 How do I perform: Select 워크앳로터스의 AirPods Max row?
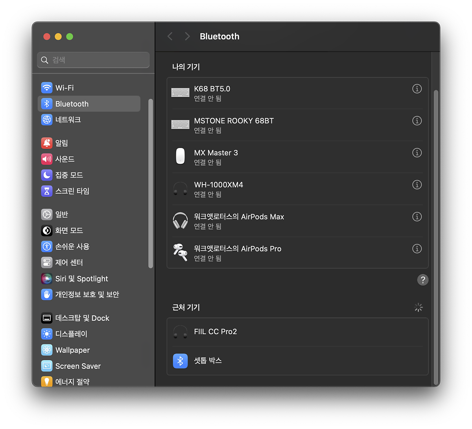click(x=297, y=221)
